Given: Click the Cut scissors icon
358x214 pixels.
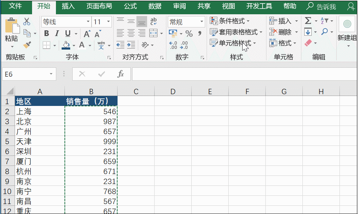Looking at the screenshot, I should coord(26,21).
